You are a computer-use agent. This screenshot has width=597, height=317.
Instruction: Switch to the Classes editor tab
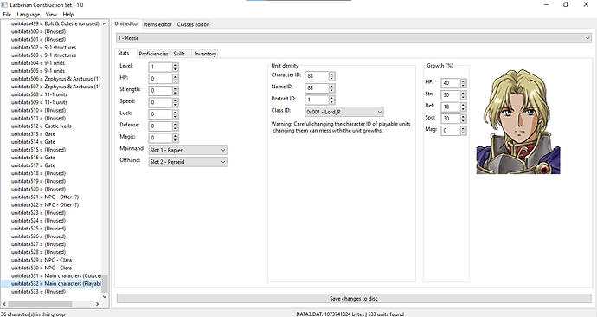point(193,24)
